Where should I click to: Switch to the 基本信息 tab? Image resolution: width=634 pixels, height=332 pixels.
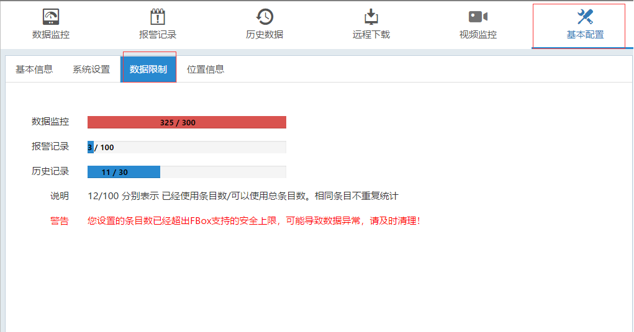[34, 70]
